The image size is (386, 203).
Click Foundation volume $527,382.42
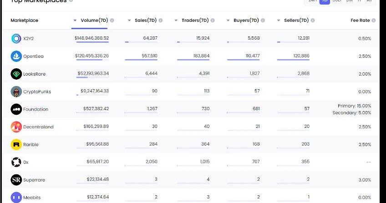point(96,109)
